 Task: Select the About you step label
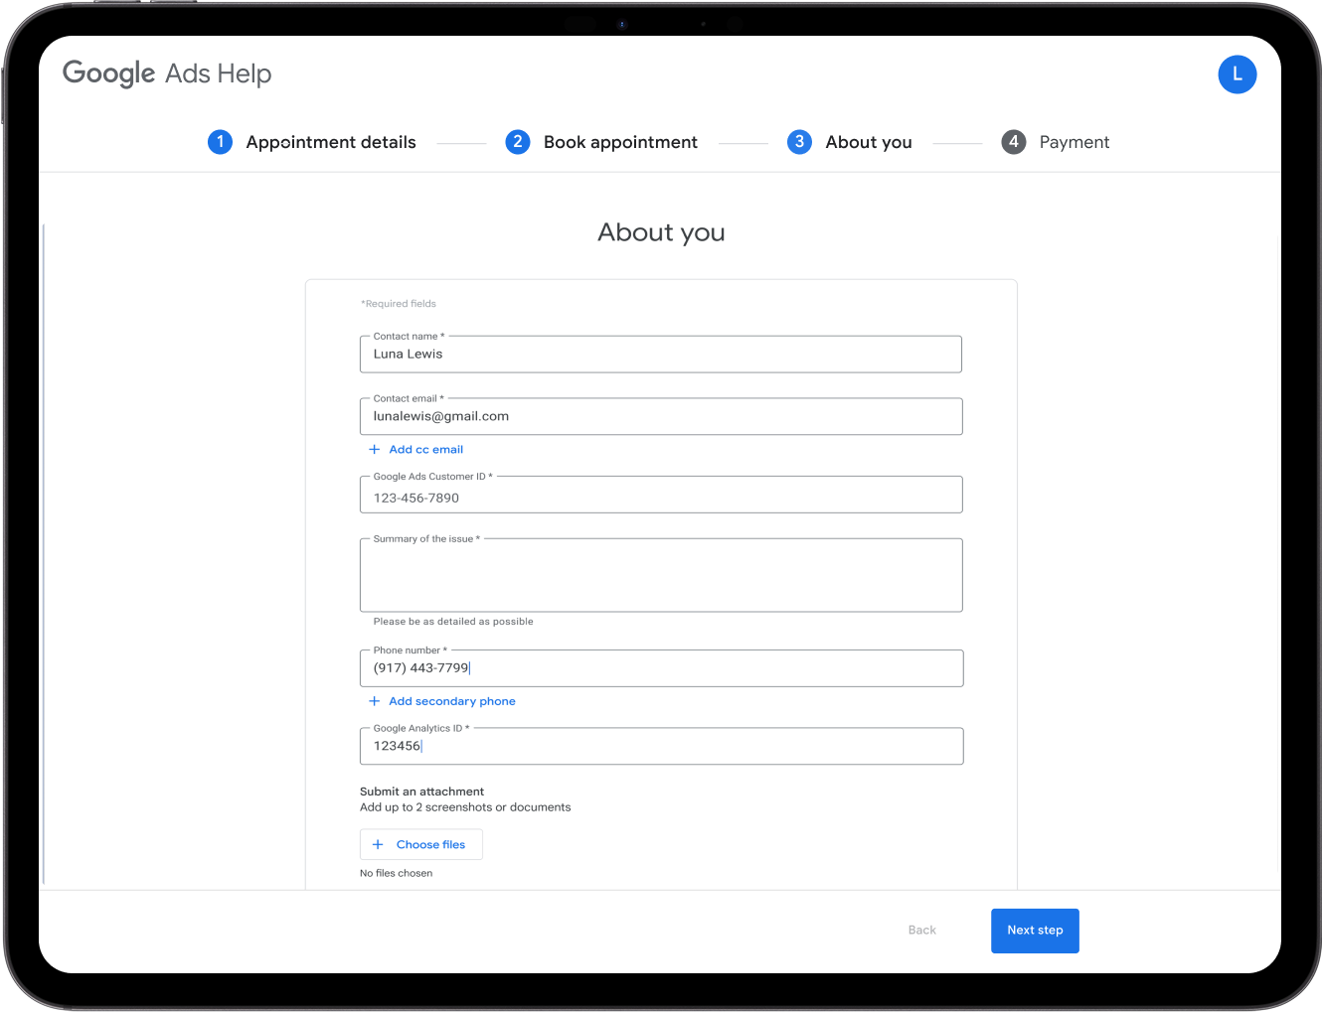point(869,142)
